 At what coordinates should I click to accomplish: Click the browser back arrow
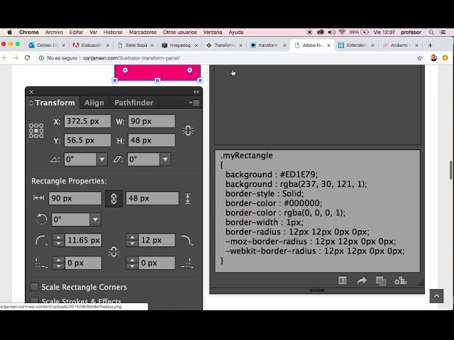coord(5,58)
